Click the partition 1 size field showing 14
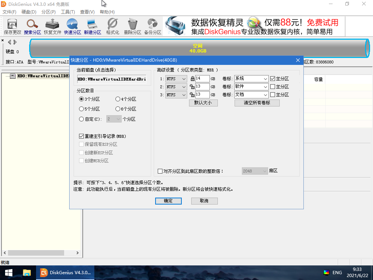 tap(203, 79)
